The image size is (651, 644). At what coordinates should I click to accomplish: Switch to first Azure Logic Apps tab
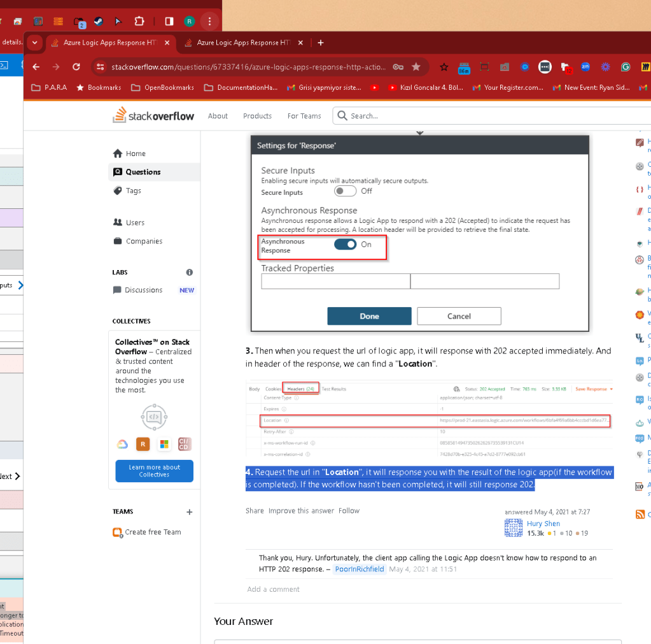(x=111, y=43)
